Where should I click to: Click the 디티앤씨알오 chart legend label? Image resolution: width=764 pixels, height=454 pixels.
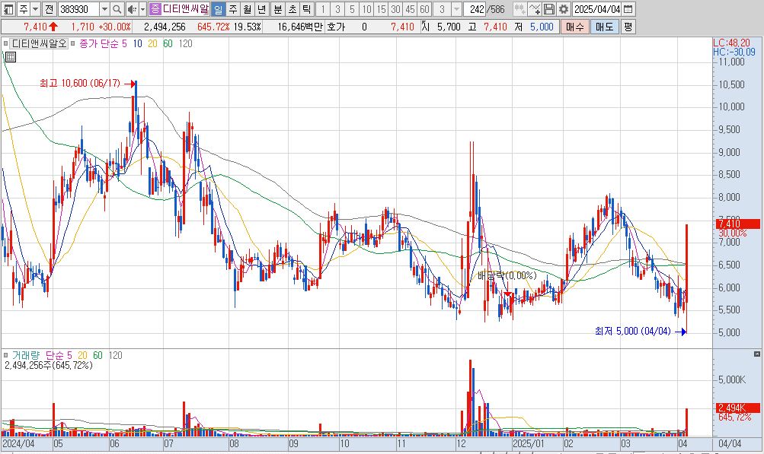39,43
